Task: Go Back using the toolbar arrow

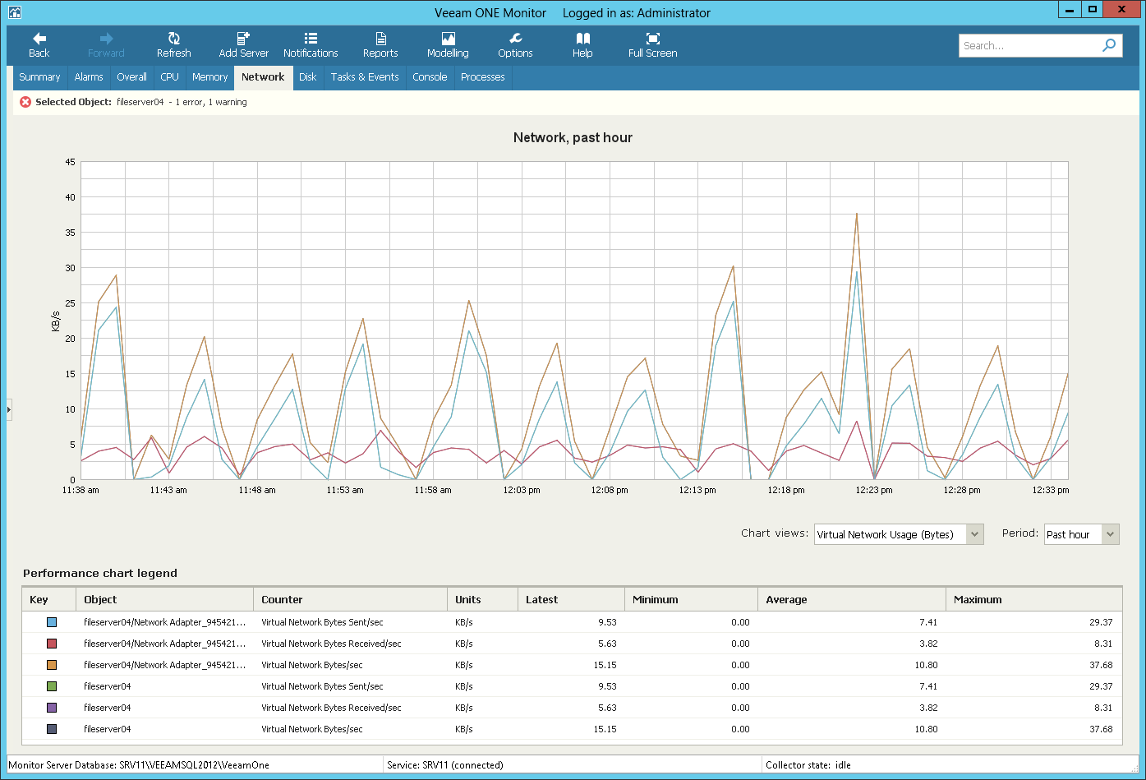Action: tap(39, 45)
